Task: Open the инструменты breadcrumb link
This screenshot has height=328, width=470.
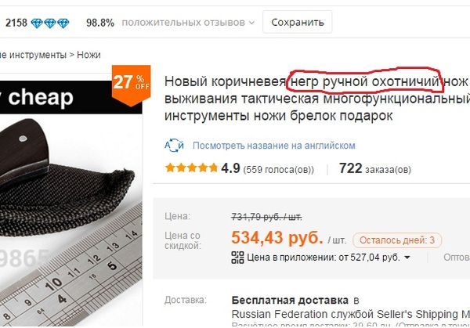Action: coord(38,55)
